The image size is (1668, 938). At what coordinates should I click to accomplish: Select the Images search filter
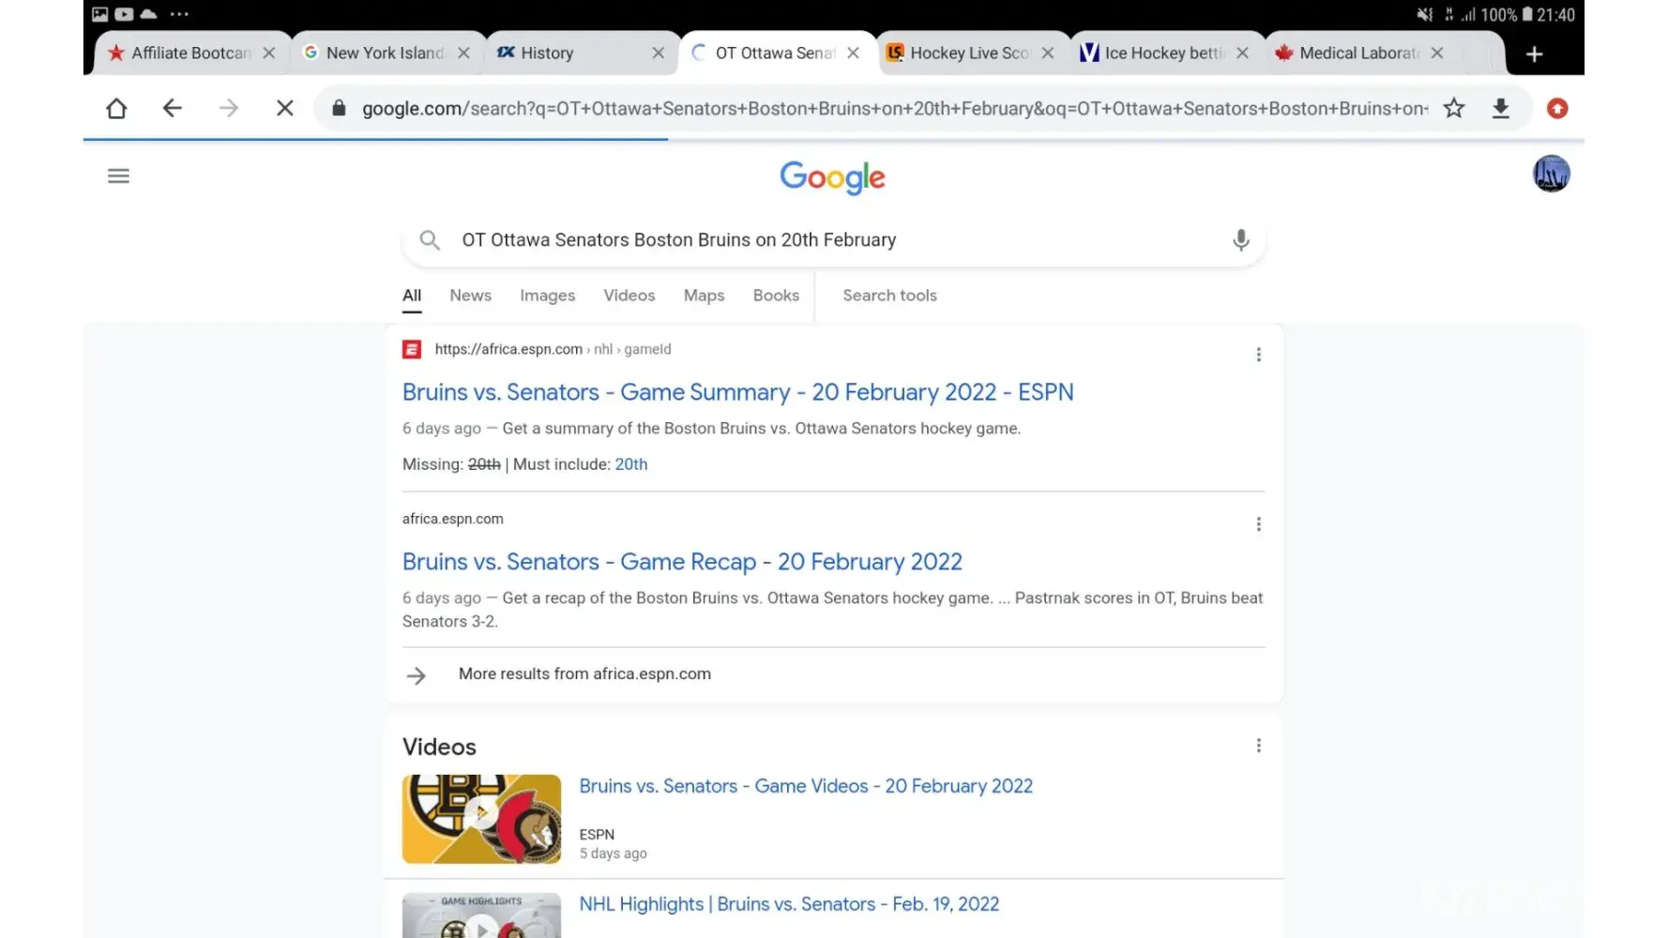[x=548, y=295]
